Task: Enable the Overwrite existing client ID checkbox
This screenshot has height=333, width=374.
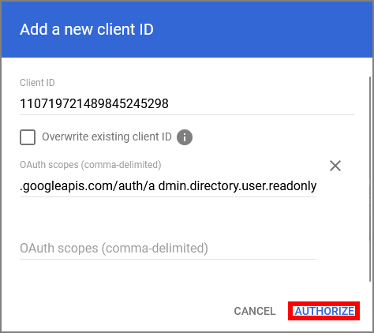Action: [x=28, y=137]
